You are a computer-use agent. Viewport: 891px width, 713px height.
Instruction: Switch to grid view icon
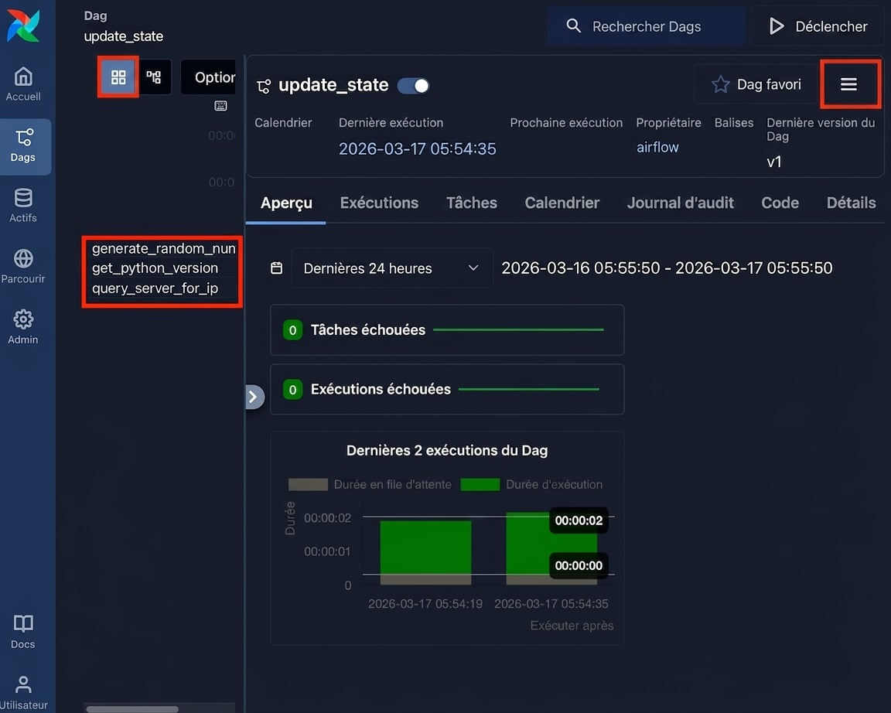[118, 77]
